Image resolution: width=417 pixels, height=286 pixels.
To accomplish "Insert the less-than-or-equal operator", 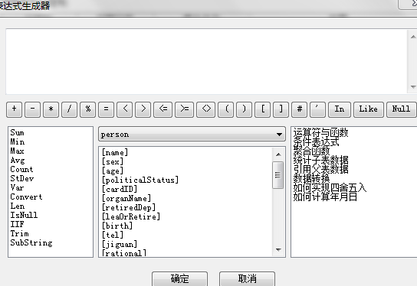I will point(163,109).
